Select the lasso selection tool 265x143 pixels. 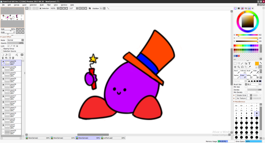[x=238, y=63]
